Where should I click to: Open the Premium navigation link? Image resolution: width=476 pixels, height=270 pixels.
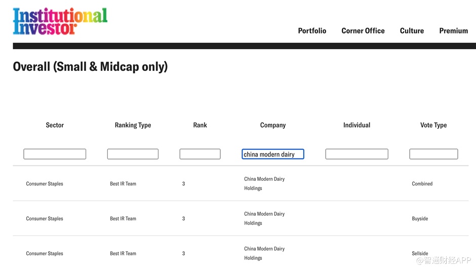[x=453, y=31]
